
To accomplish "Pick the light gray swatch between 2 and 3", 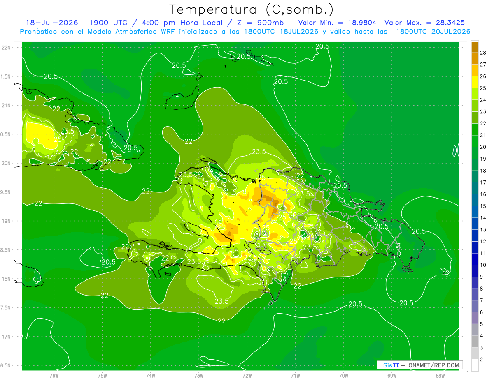I will pyautogui.click(x=475, y=353).
